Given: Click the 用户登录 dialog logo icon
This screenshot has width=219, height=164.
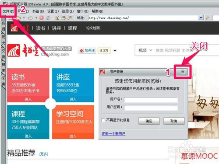Looking at the screenshot, I should [x=102, y=72].
